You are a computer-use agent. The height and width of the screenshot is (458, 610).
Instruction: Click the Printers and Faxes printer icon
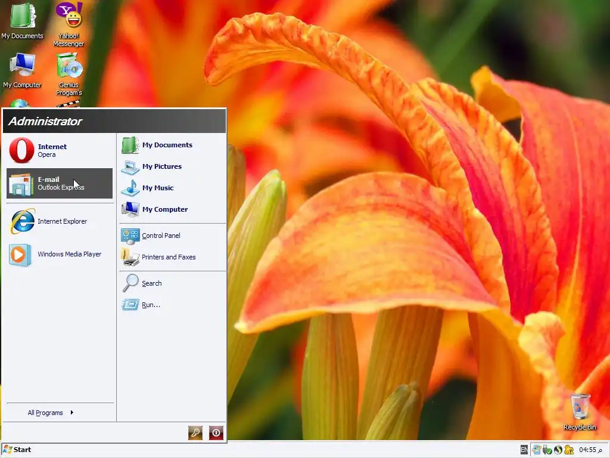(130, 257)
